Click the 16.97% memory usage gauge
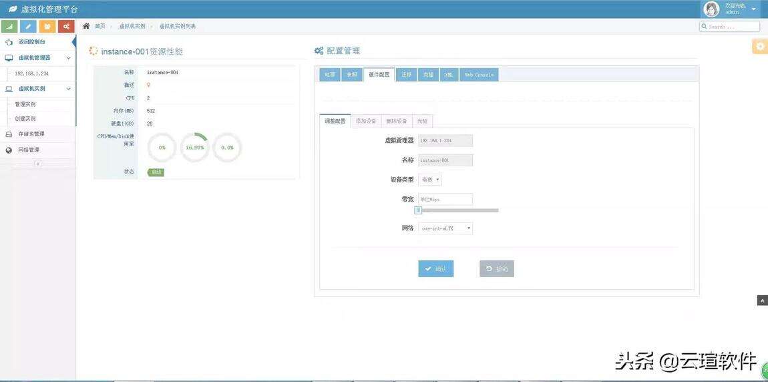Viewport: 768px width, 382px height. click(194, 147)
